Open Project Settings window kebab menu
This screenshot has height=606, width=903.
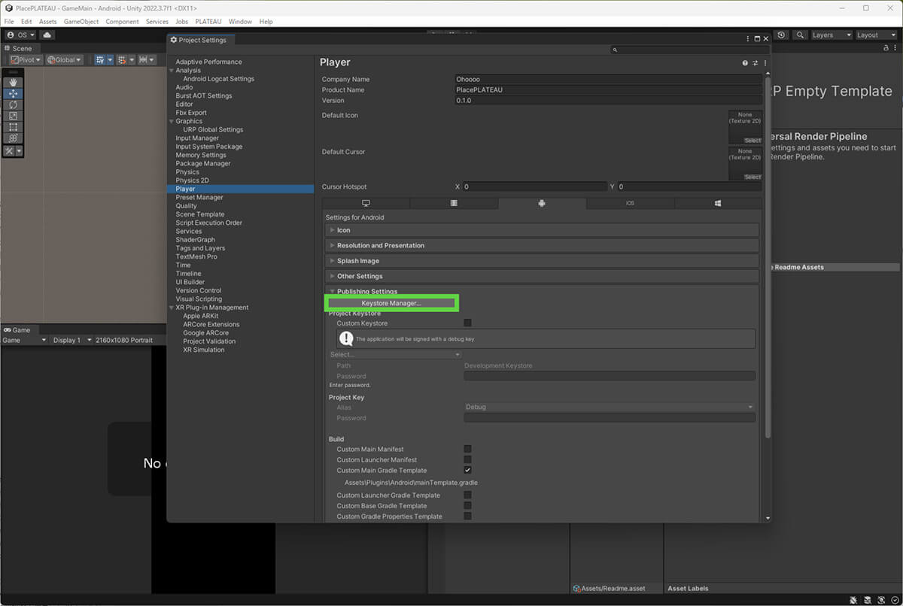747,38
